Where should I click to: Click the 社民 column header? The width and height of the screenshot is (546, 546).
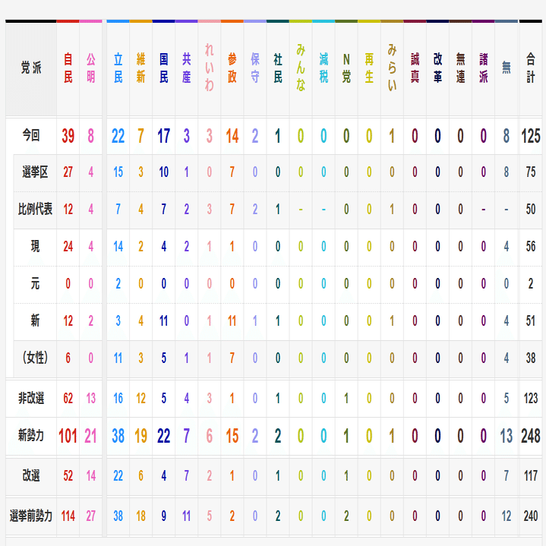(x=278, y=68)
